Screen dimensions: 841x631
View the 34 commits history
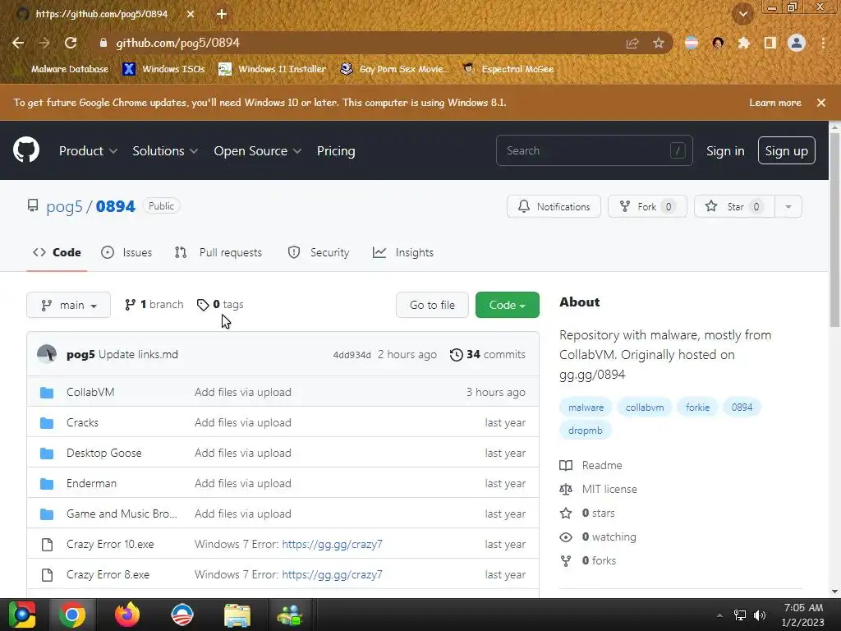(488, 354)
